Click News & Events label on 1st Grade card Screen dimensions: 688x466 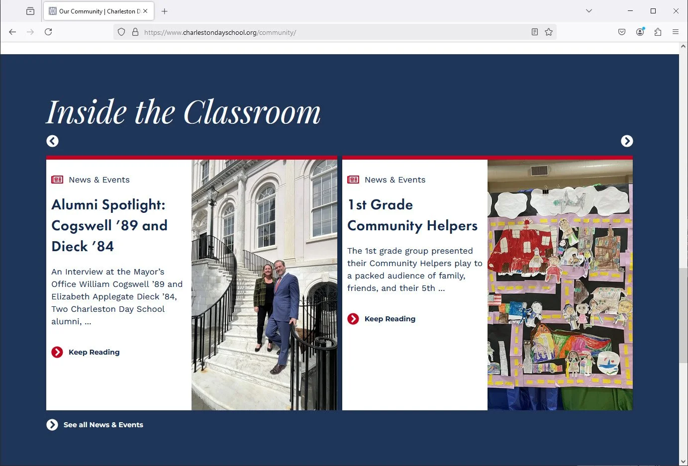click(395, 180)
